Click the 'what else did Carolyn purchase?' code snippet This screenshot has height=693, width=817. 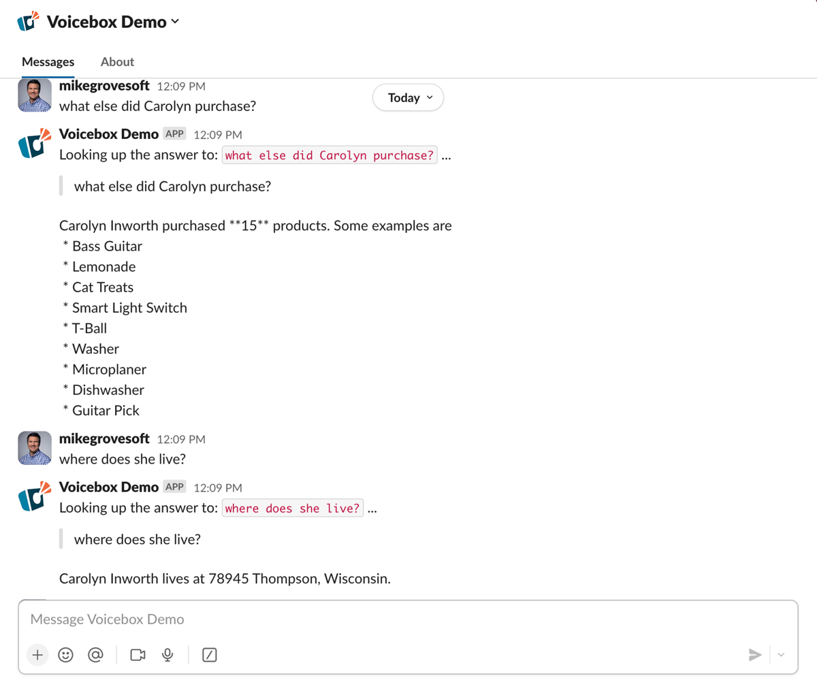tap(330, 155)
